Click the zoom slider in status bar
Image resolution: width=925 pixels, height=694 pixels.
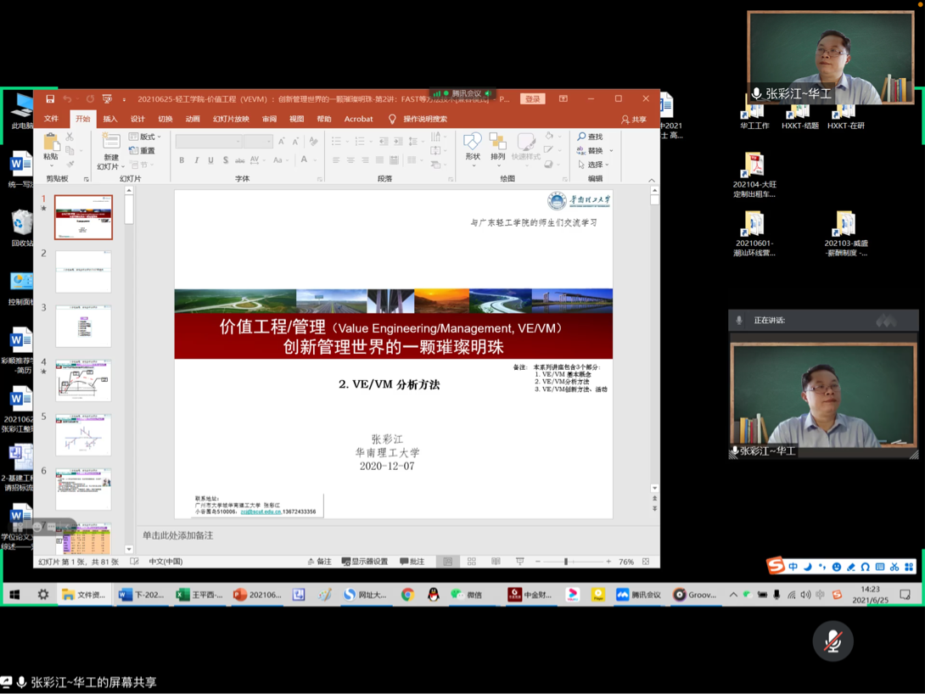[566, 562]
